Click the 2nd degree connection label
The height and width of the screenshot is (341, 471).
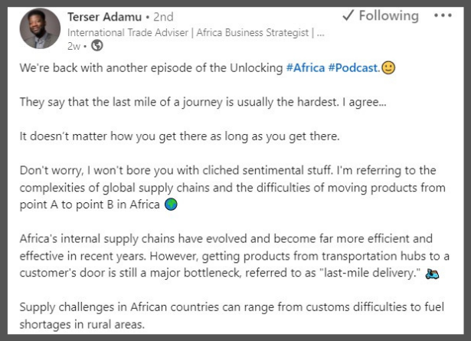tap(161, 16)
